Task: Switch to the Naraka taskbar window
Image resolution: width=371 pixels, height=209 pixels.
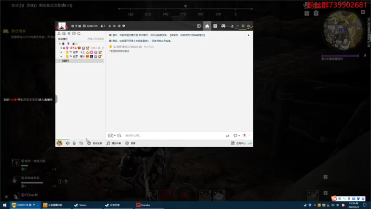Action: 149,205
